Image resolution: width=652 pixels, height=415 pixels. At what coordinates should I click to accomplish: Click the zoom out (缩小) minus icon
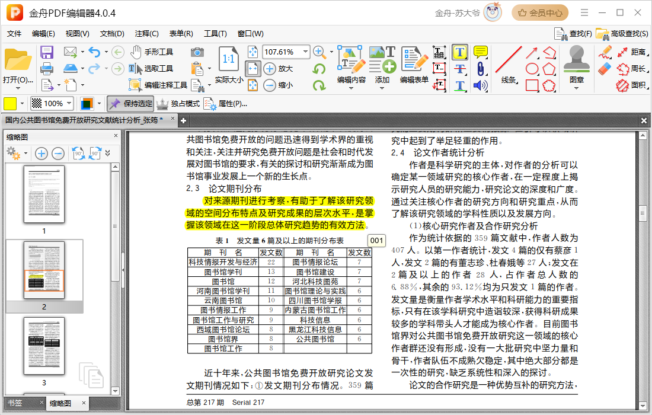(270, 85)
